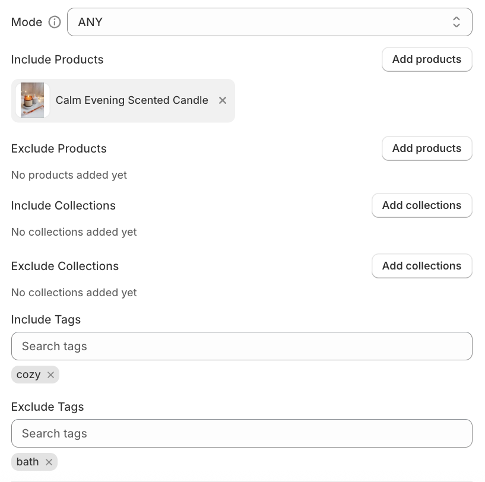The height and width of the screenshot is (482, 485).
Task: Click the candle product thumbnail image
Action: [x=33, y=100]
